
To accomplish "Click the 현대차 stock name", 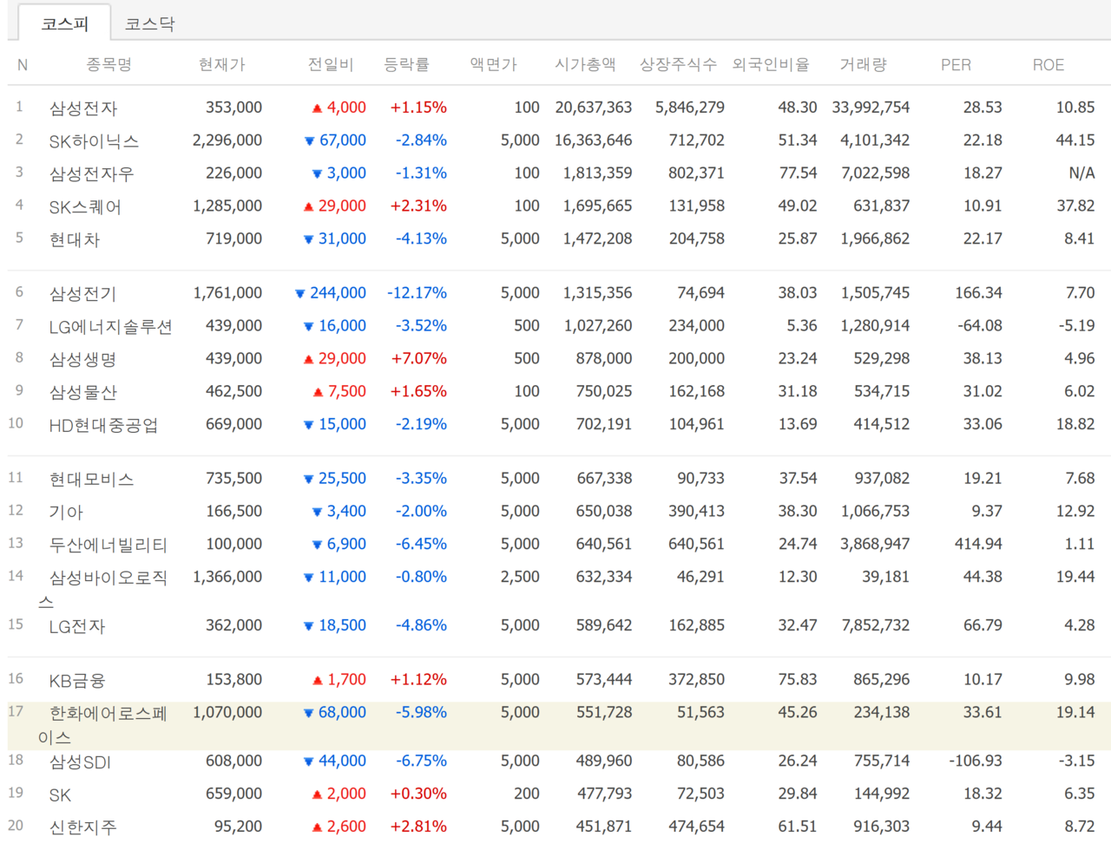I will click(75, 239).
